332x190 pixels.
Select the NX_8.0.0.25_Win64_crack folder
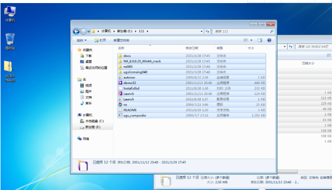pos(192,61)
